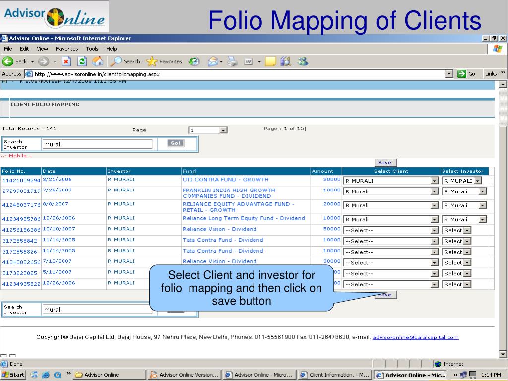Click the Stop page loading icon
This screenshot has width=508, height=381.
click(x=66, y=61)
